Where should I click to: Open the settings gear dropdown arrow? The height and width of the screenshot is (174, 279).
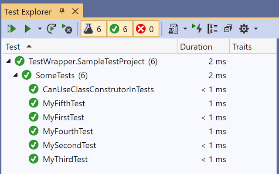pyautogui.click(x=256, y=29)
